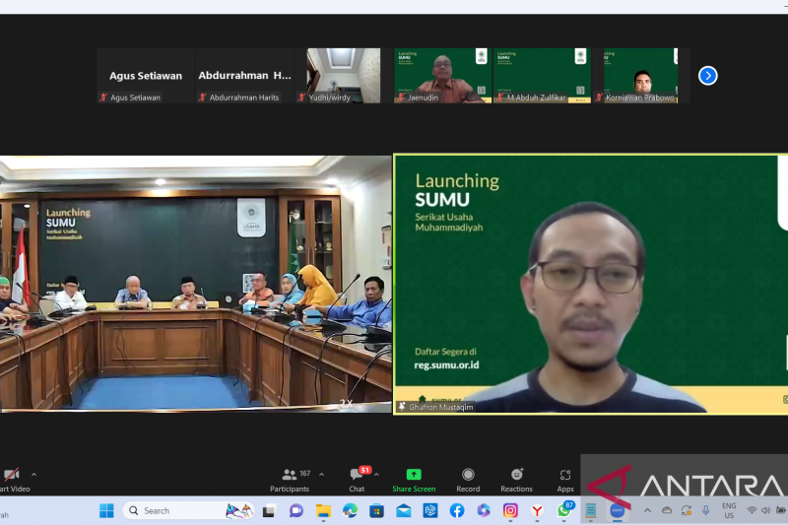Open the blue cube app on the taskbar
Viewport: 788px width, 525px height.
pos(430,511)
